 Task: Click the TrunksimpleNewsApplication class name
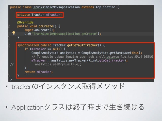coord(57,7)
